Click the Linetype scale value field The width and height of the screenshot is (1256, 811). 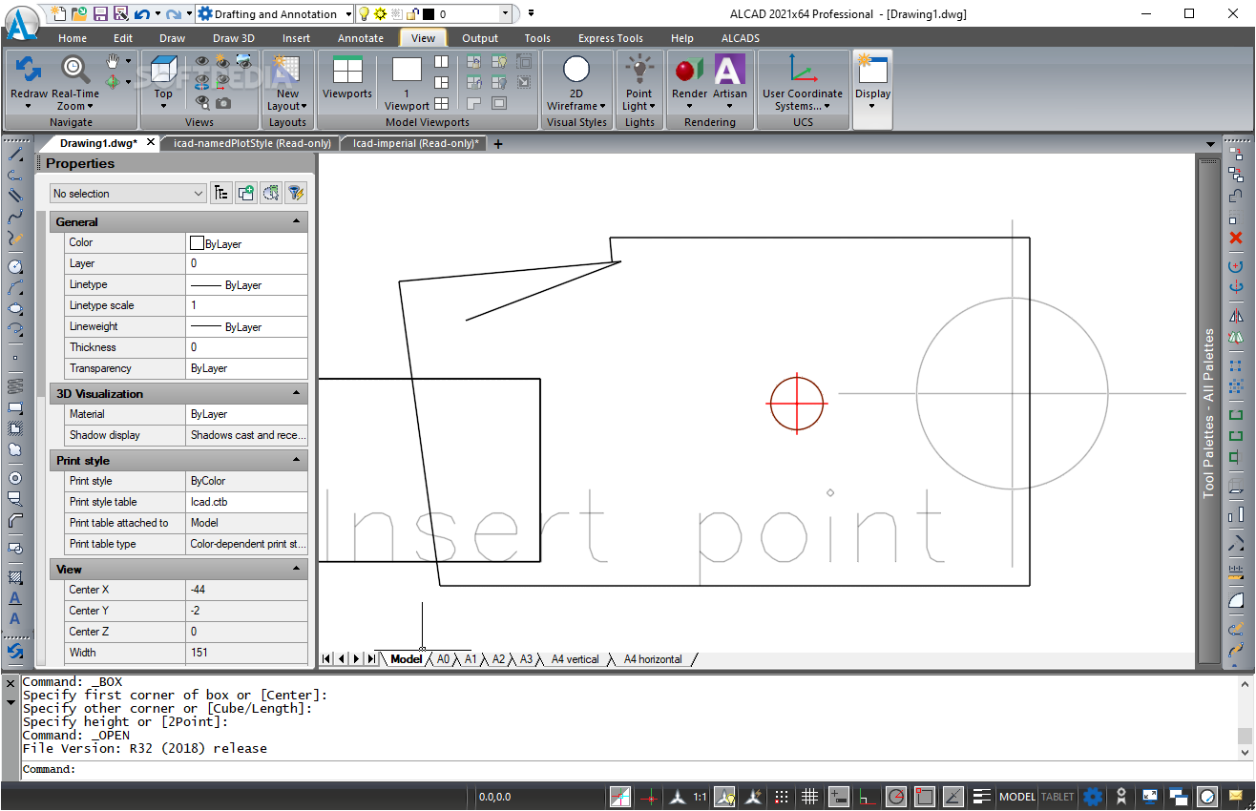[247, 305]
